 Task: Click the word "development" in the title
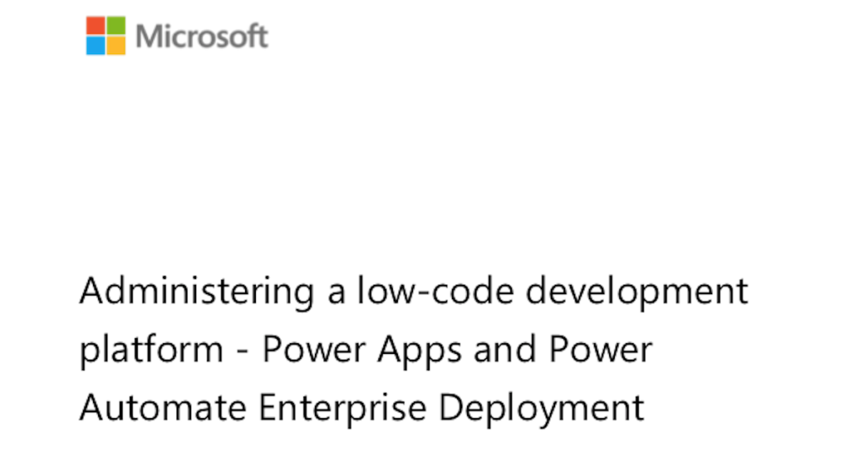pyautogui.click(x=637, y=292)
